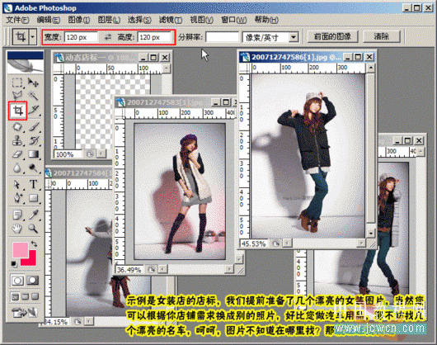Viewport: 437px width, 345px height.
Task: Open the Crop tool preset picker arrow
Action: pos(33,36)
